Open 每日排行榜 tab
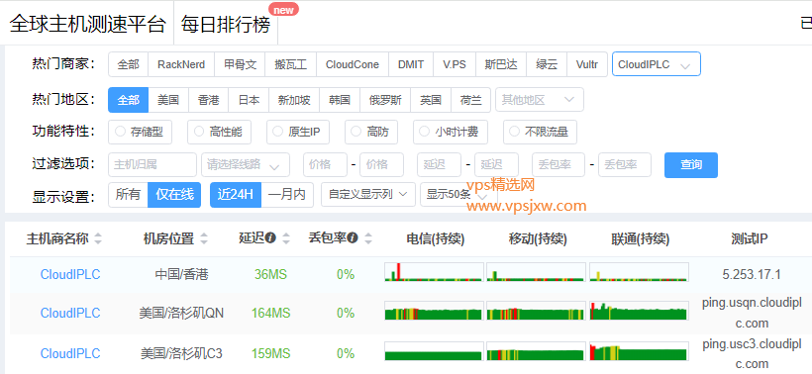This screenshot has height=374, width=812. point(226,24)
